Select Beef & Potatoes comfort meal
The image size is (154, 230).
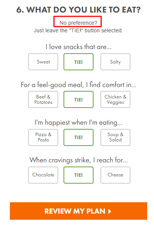pos(43,100)
